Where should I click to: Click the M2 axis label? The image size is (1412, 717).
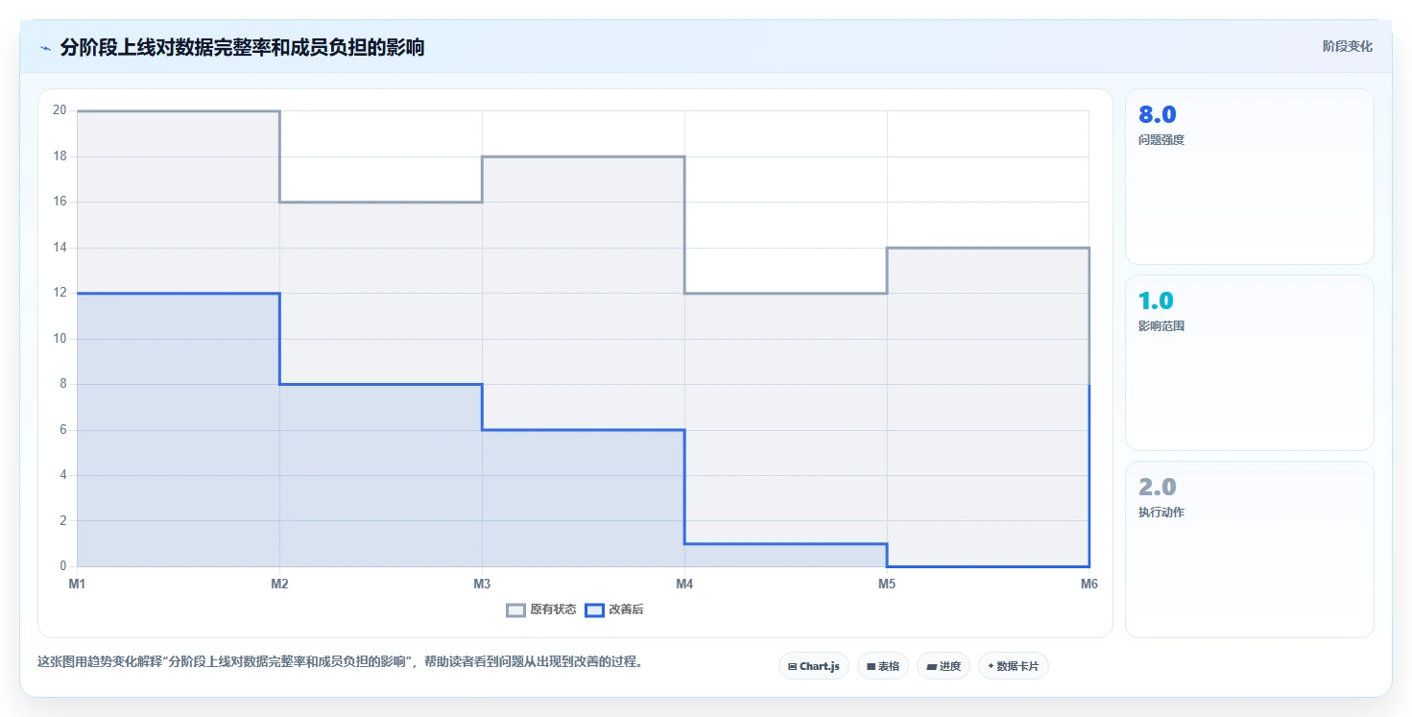tap(279, 584)
